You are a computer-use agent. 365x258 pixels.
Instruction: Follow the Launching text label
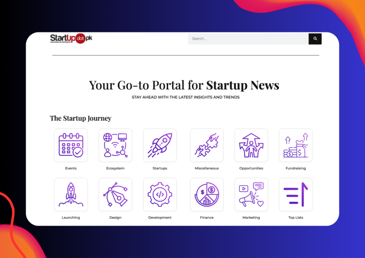pyautogui.click(x=71, y=218)
